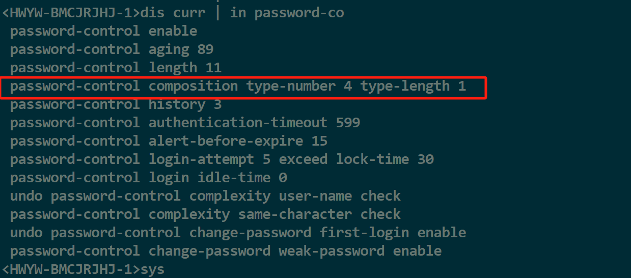Image resolution: width=631 pixels, height=278 pixels.
Task: Click the "password-control enable" line
Action: [x=103, y=31]
